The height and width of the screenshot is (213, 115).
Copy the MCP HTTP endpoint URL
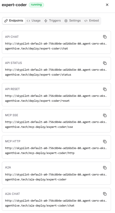[105, 142]
